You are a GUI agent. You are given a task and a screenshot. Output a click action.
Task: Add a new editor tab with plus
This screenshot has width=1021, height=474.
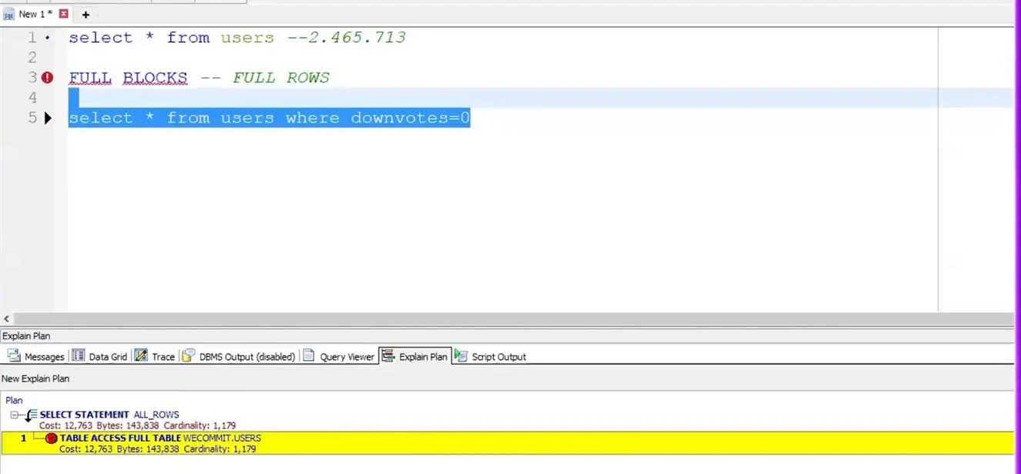(86, 14)
